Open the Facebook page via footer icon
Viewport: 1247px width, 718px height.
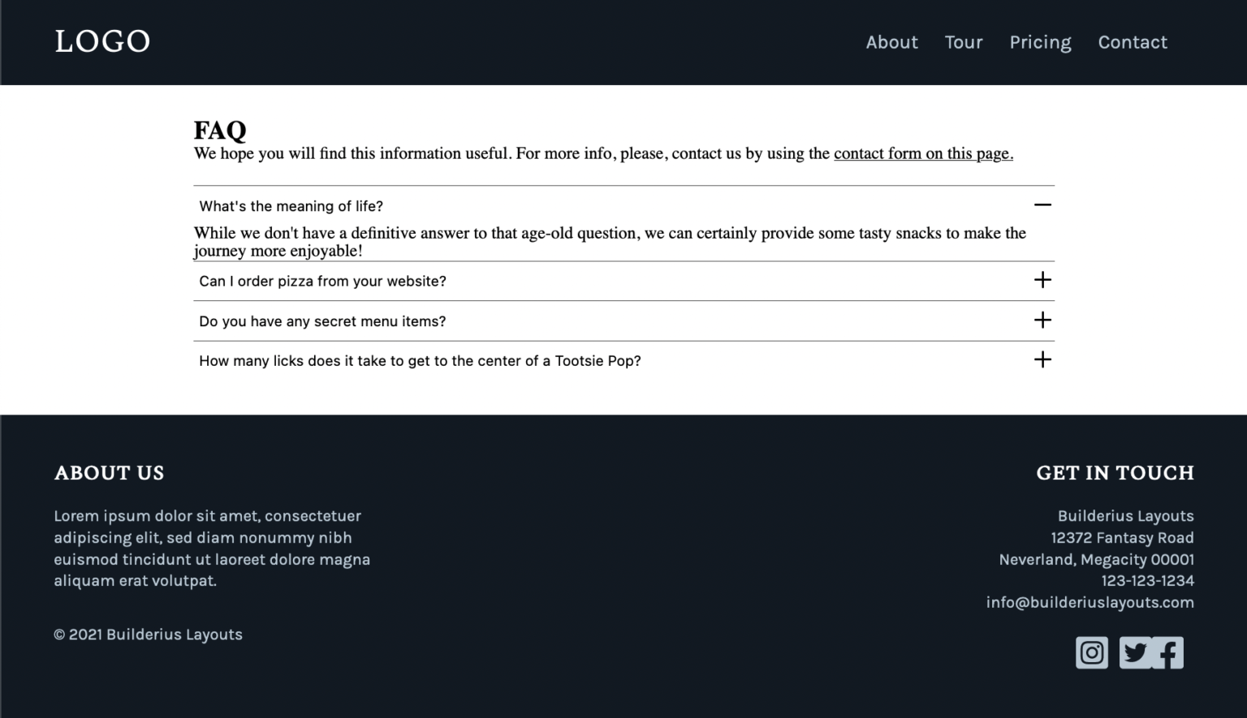(x=1169, y=651)
